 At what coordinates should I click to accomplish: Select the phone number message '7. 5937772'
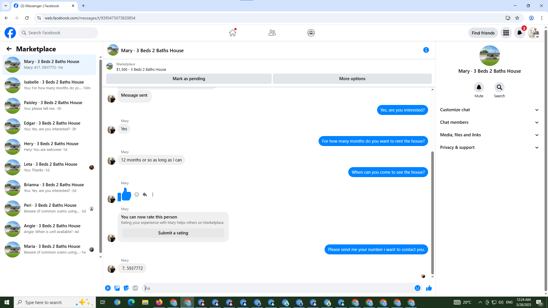[x=132, y=268]
